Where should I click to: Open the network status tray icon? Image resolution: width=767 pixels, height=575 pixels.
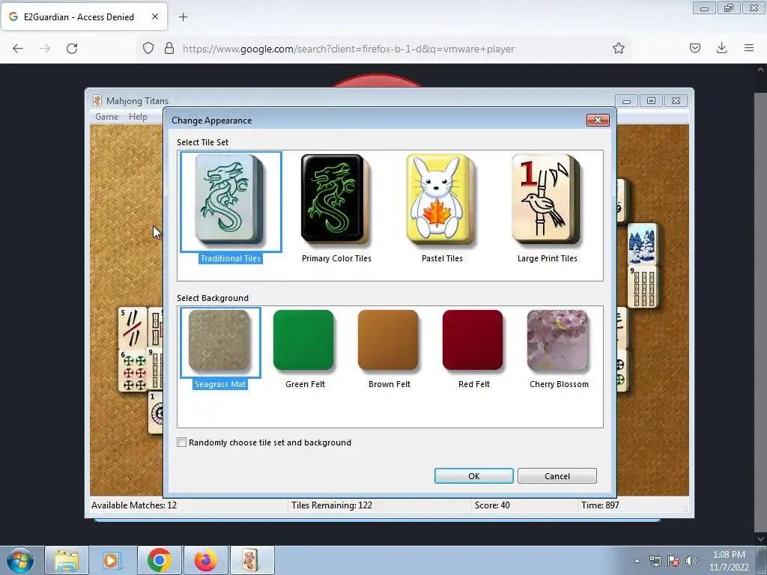point(655,561)
